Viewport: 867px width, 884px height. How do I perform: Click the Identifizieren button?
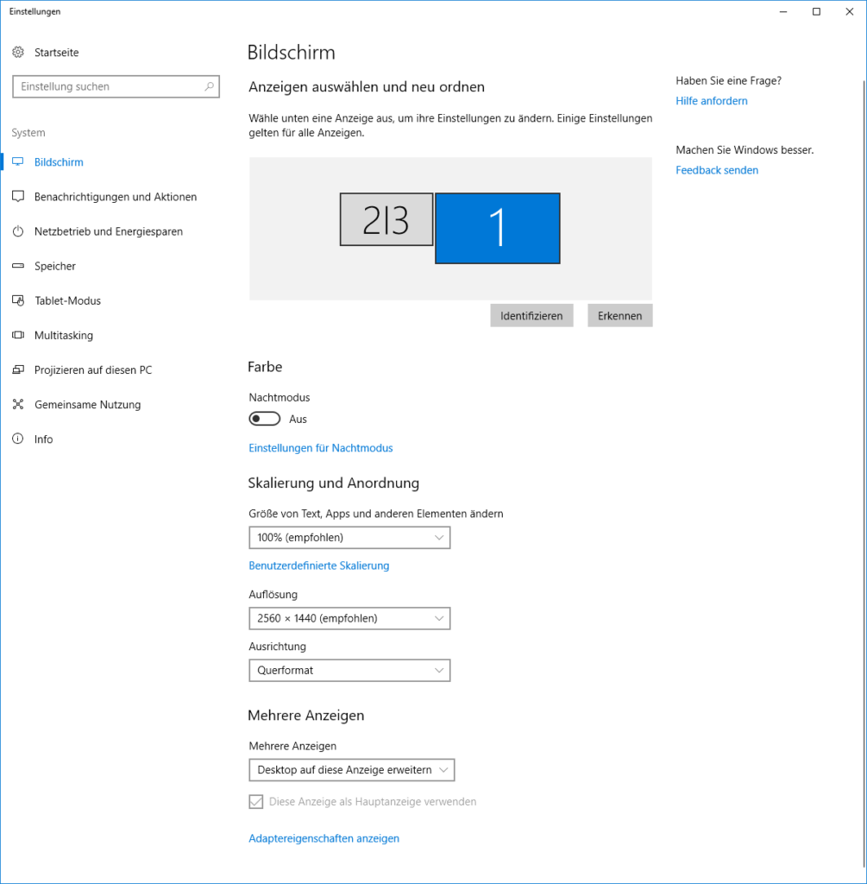tap(531, 315)
